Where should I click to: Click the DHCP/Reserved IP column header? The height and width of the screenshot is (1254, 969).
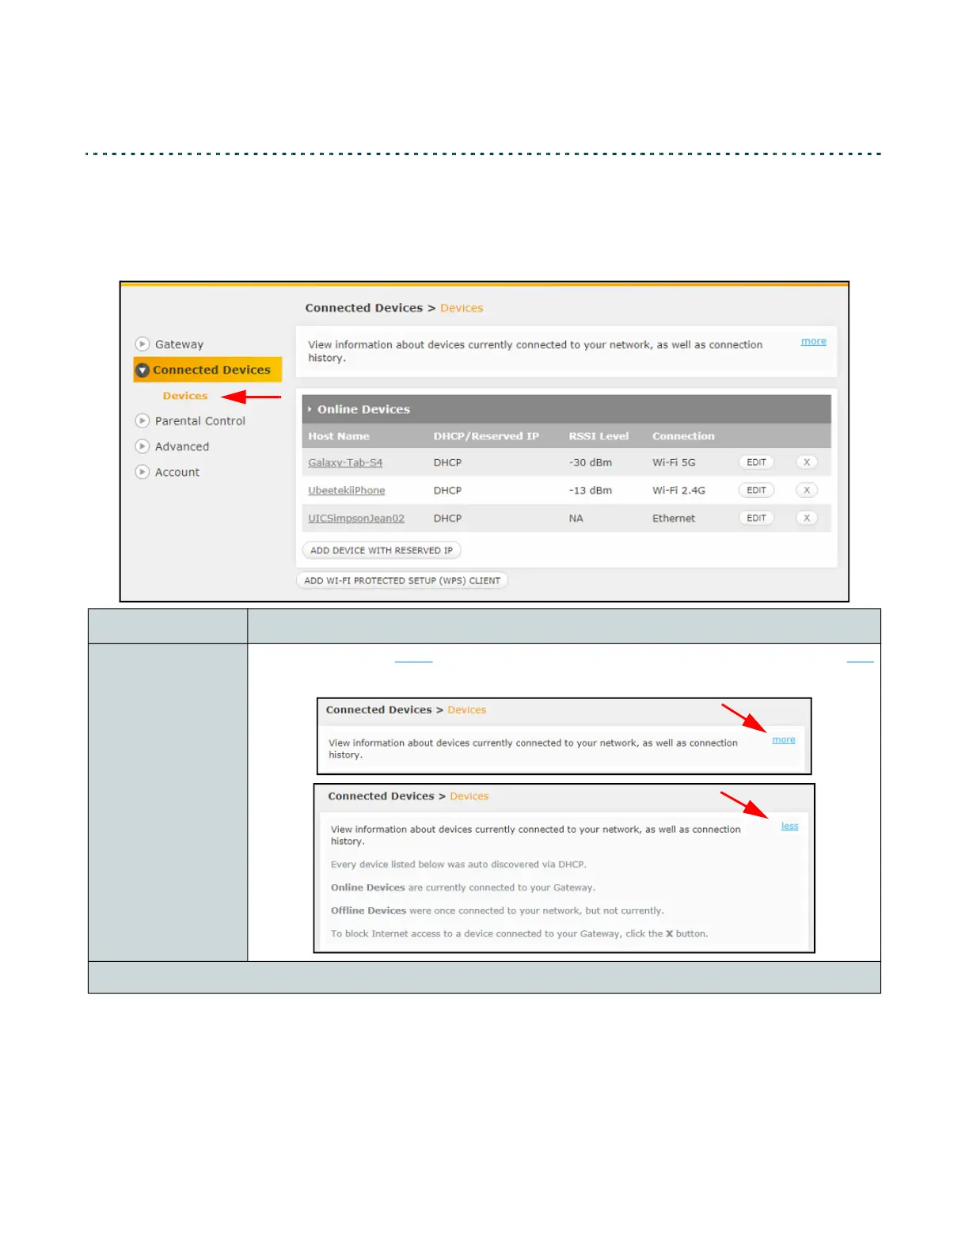[x=486, y=436]
